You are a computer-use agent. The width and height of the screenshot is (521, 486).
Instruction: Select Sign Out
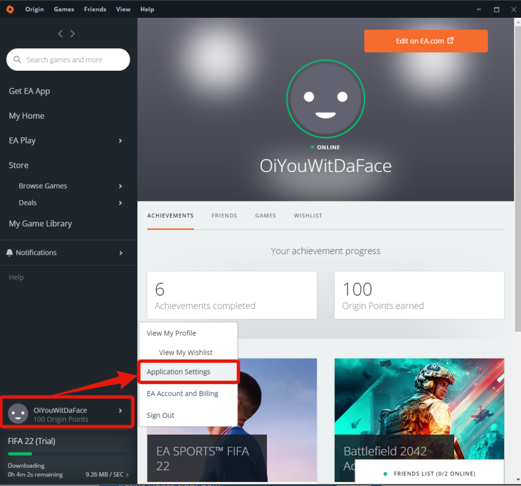(x=160, y=415)
